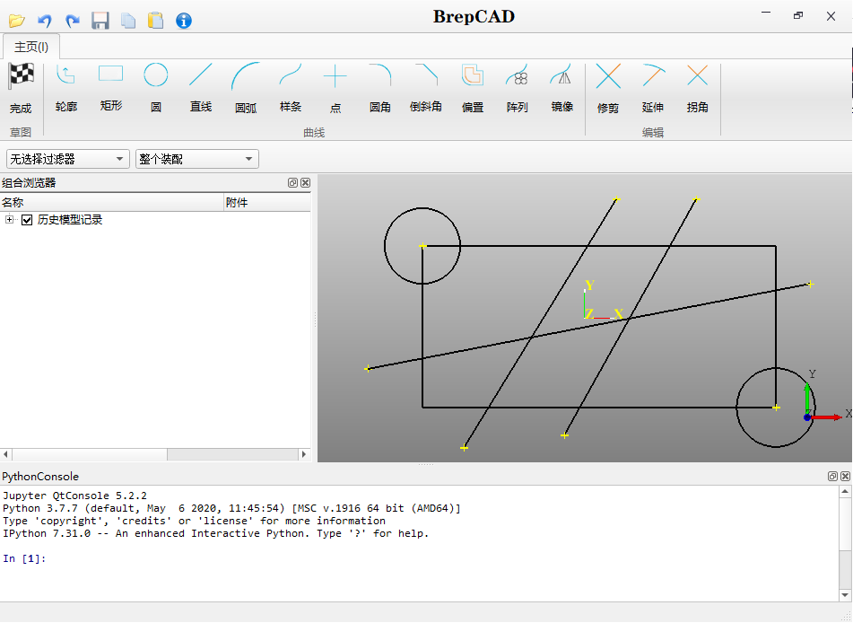Click console scrollbar up arrow
The width and height of the screenshot is (853, 623).
click(845, 492)
